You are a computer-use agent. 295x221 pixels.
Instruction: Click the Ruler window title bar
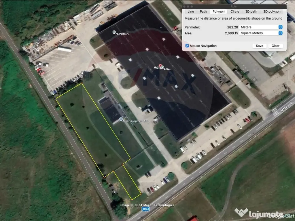[x=234, y=6]
